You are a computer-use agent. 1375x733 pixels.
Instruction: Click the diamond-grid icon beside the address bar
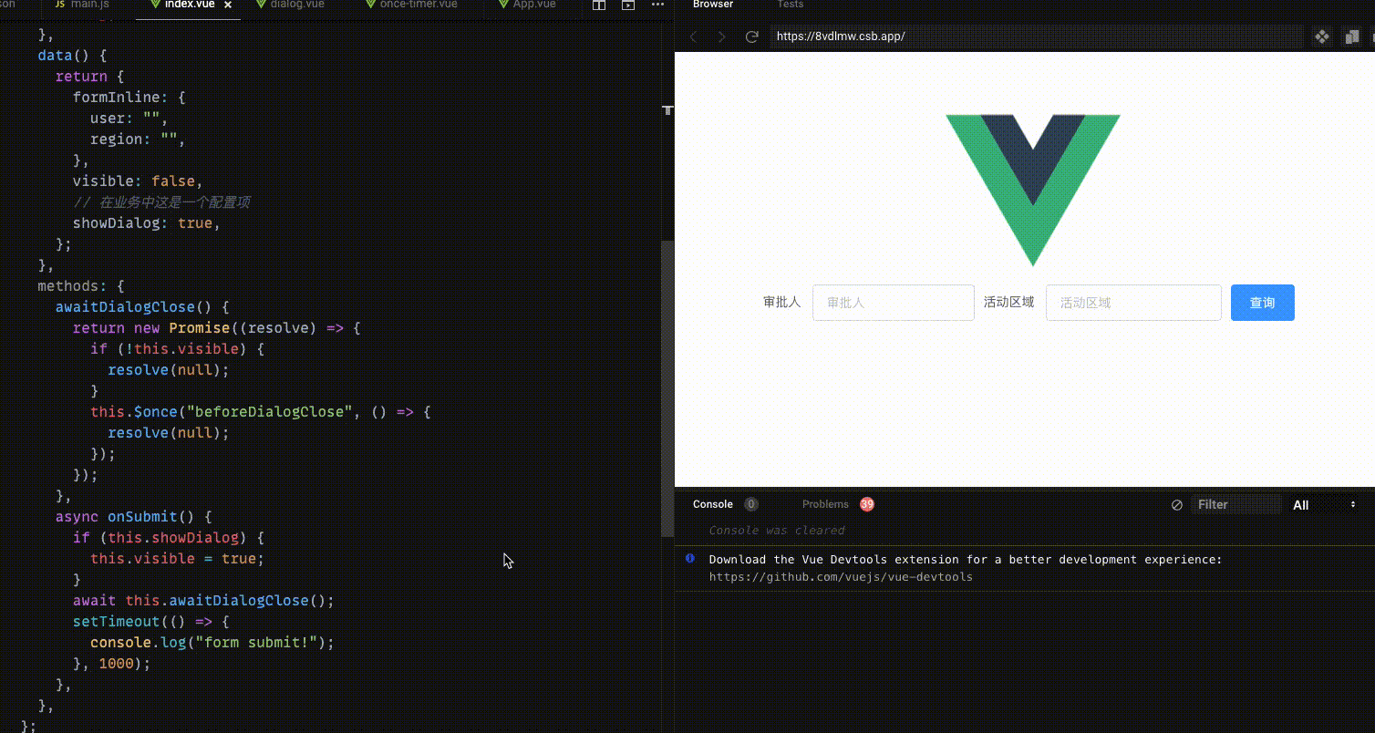(1321, 36)
